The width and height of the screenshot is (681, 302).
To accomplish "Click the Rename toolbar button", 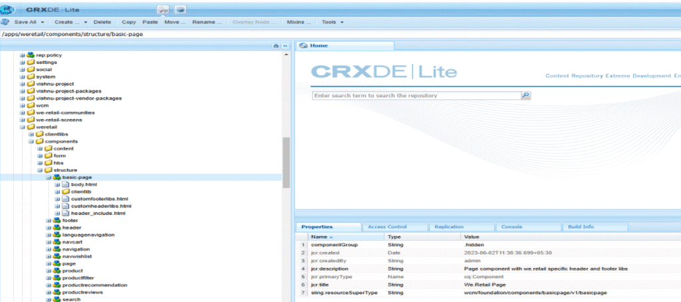I will coord(207,22).
